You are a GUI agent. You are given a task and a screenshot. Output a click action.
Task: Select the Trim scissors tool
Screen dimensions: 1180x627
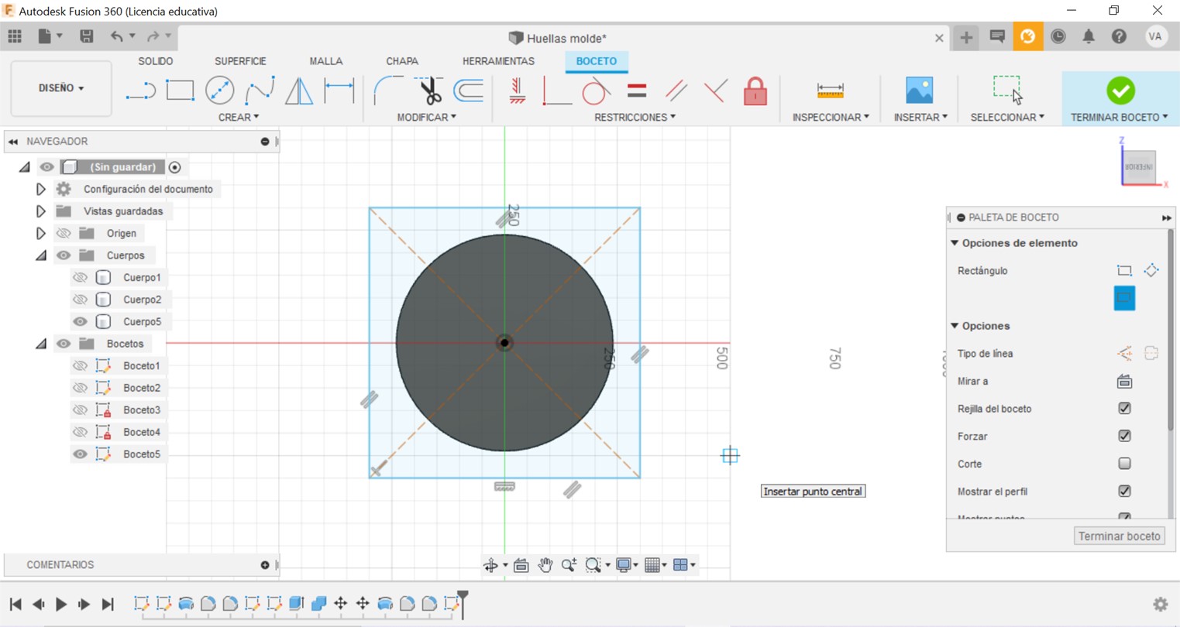click(428, 91)
